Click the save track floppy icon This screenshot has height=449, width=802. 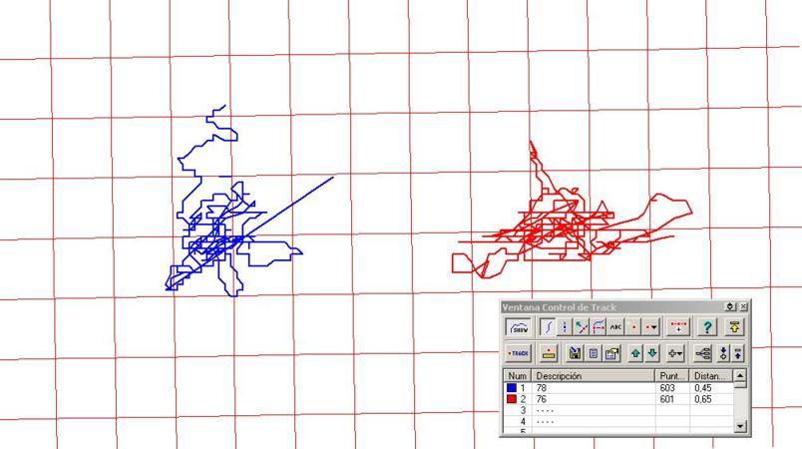(575, 353)
